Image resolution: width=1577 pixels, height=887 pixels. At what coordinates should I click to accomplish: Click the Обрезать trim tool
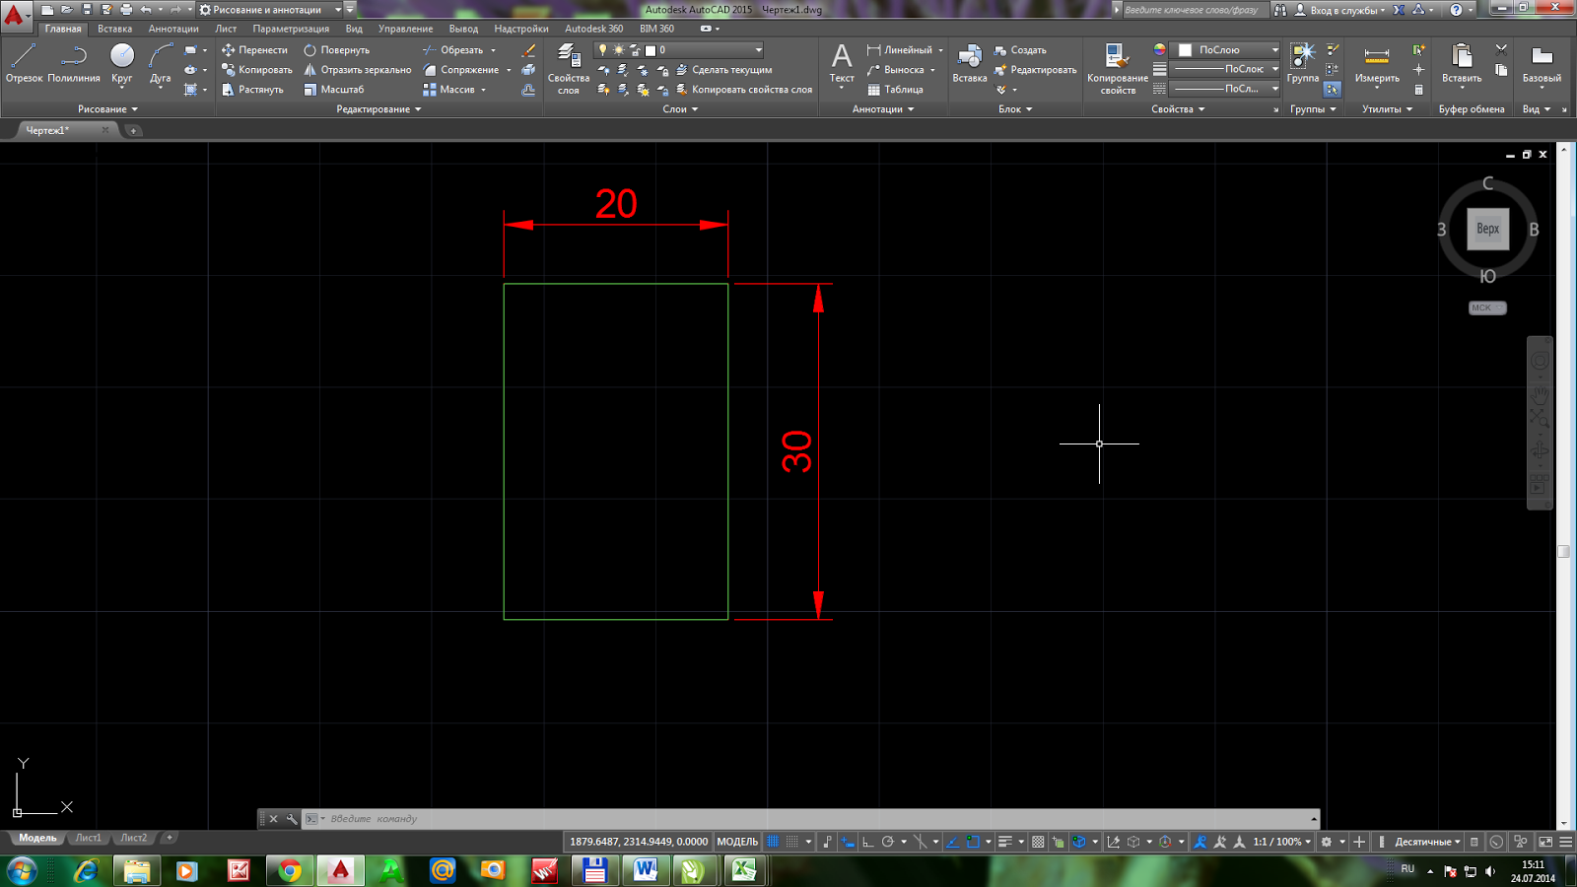pos(452,50)
